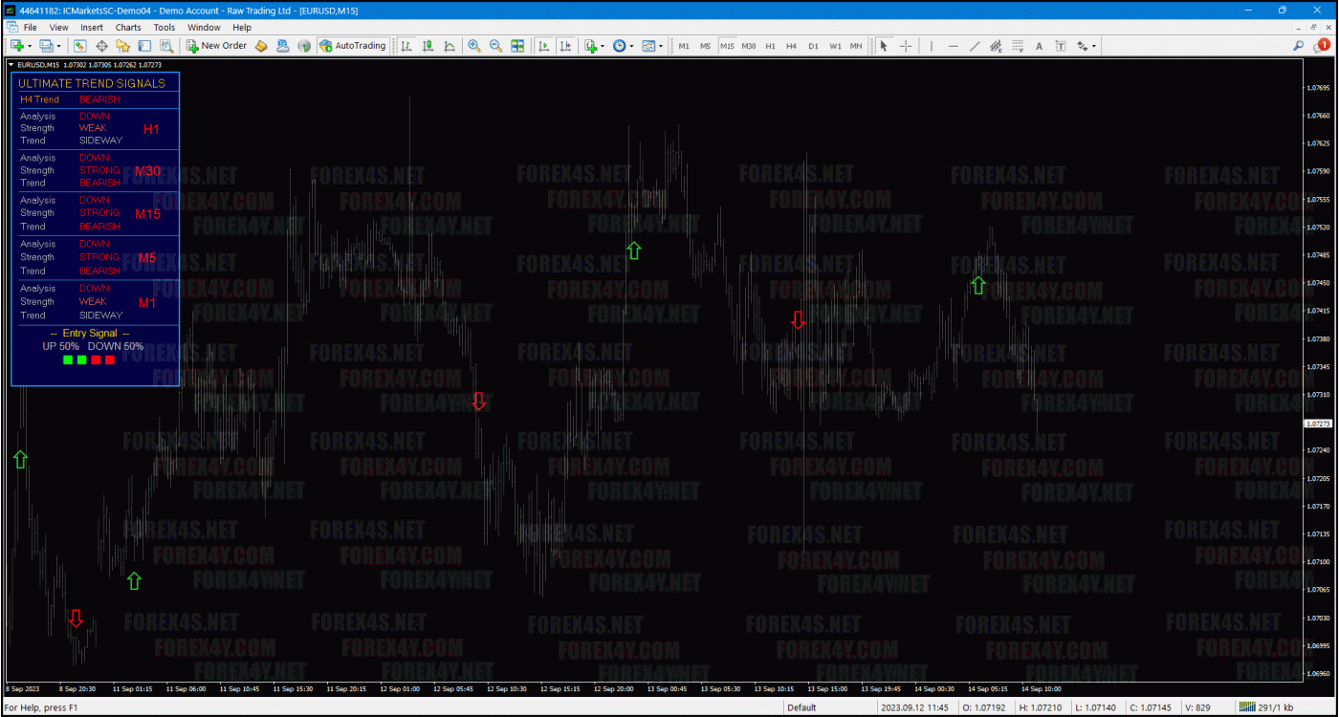Select the vertical line drawing tool
1339x717 pixels.
pos(932,46)
